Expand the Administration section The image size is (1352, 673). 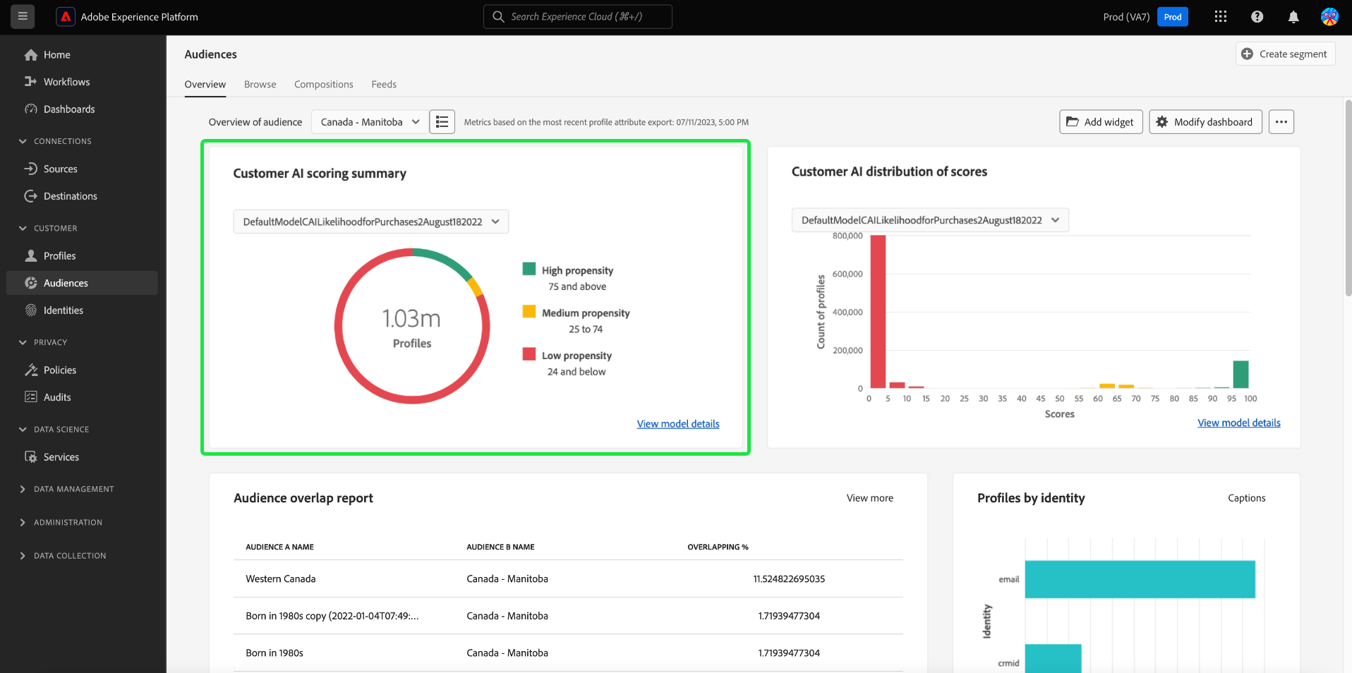(x=23, y=523)
